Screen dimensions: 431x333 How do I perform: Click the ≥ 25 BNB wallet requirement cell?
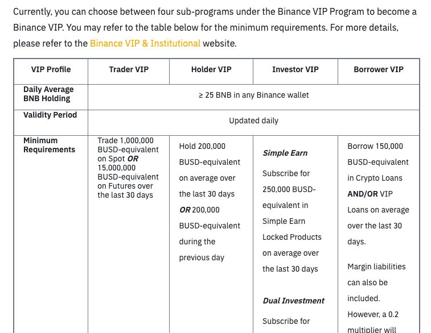pos(253,95)
